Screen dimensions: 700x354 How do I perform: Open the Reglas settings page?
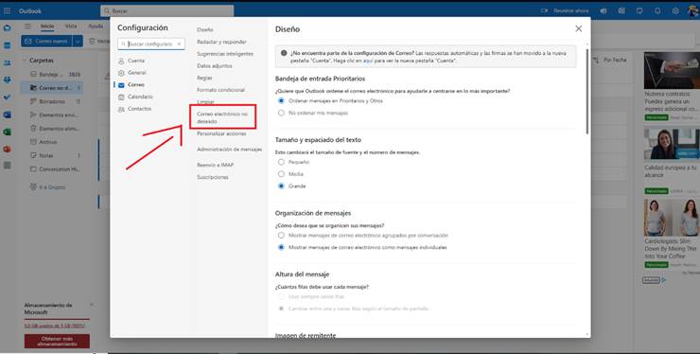click(204, 78)
